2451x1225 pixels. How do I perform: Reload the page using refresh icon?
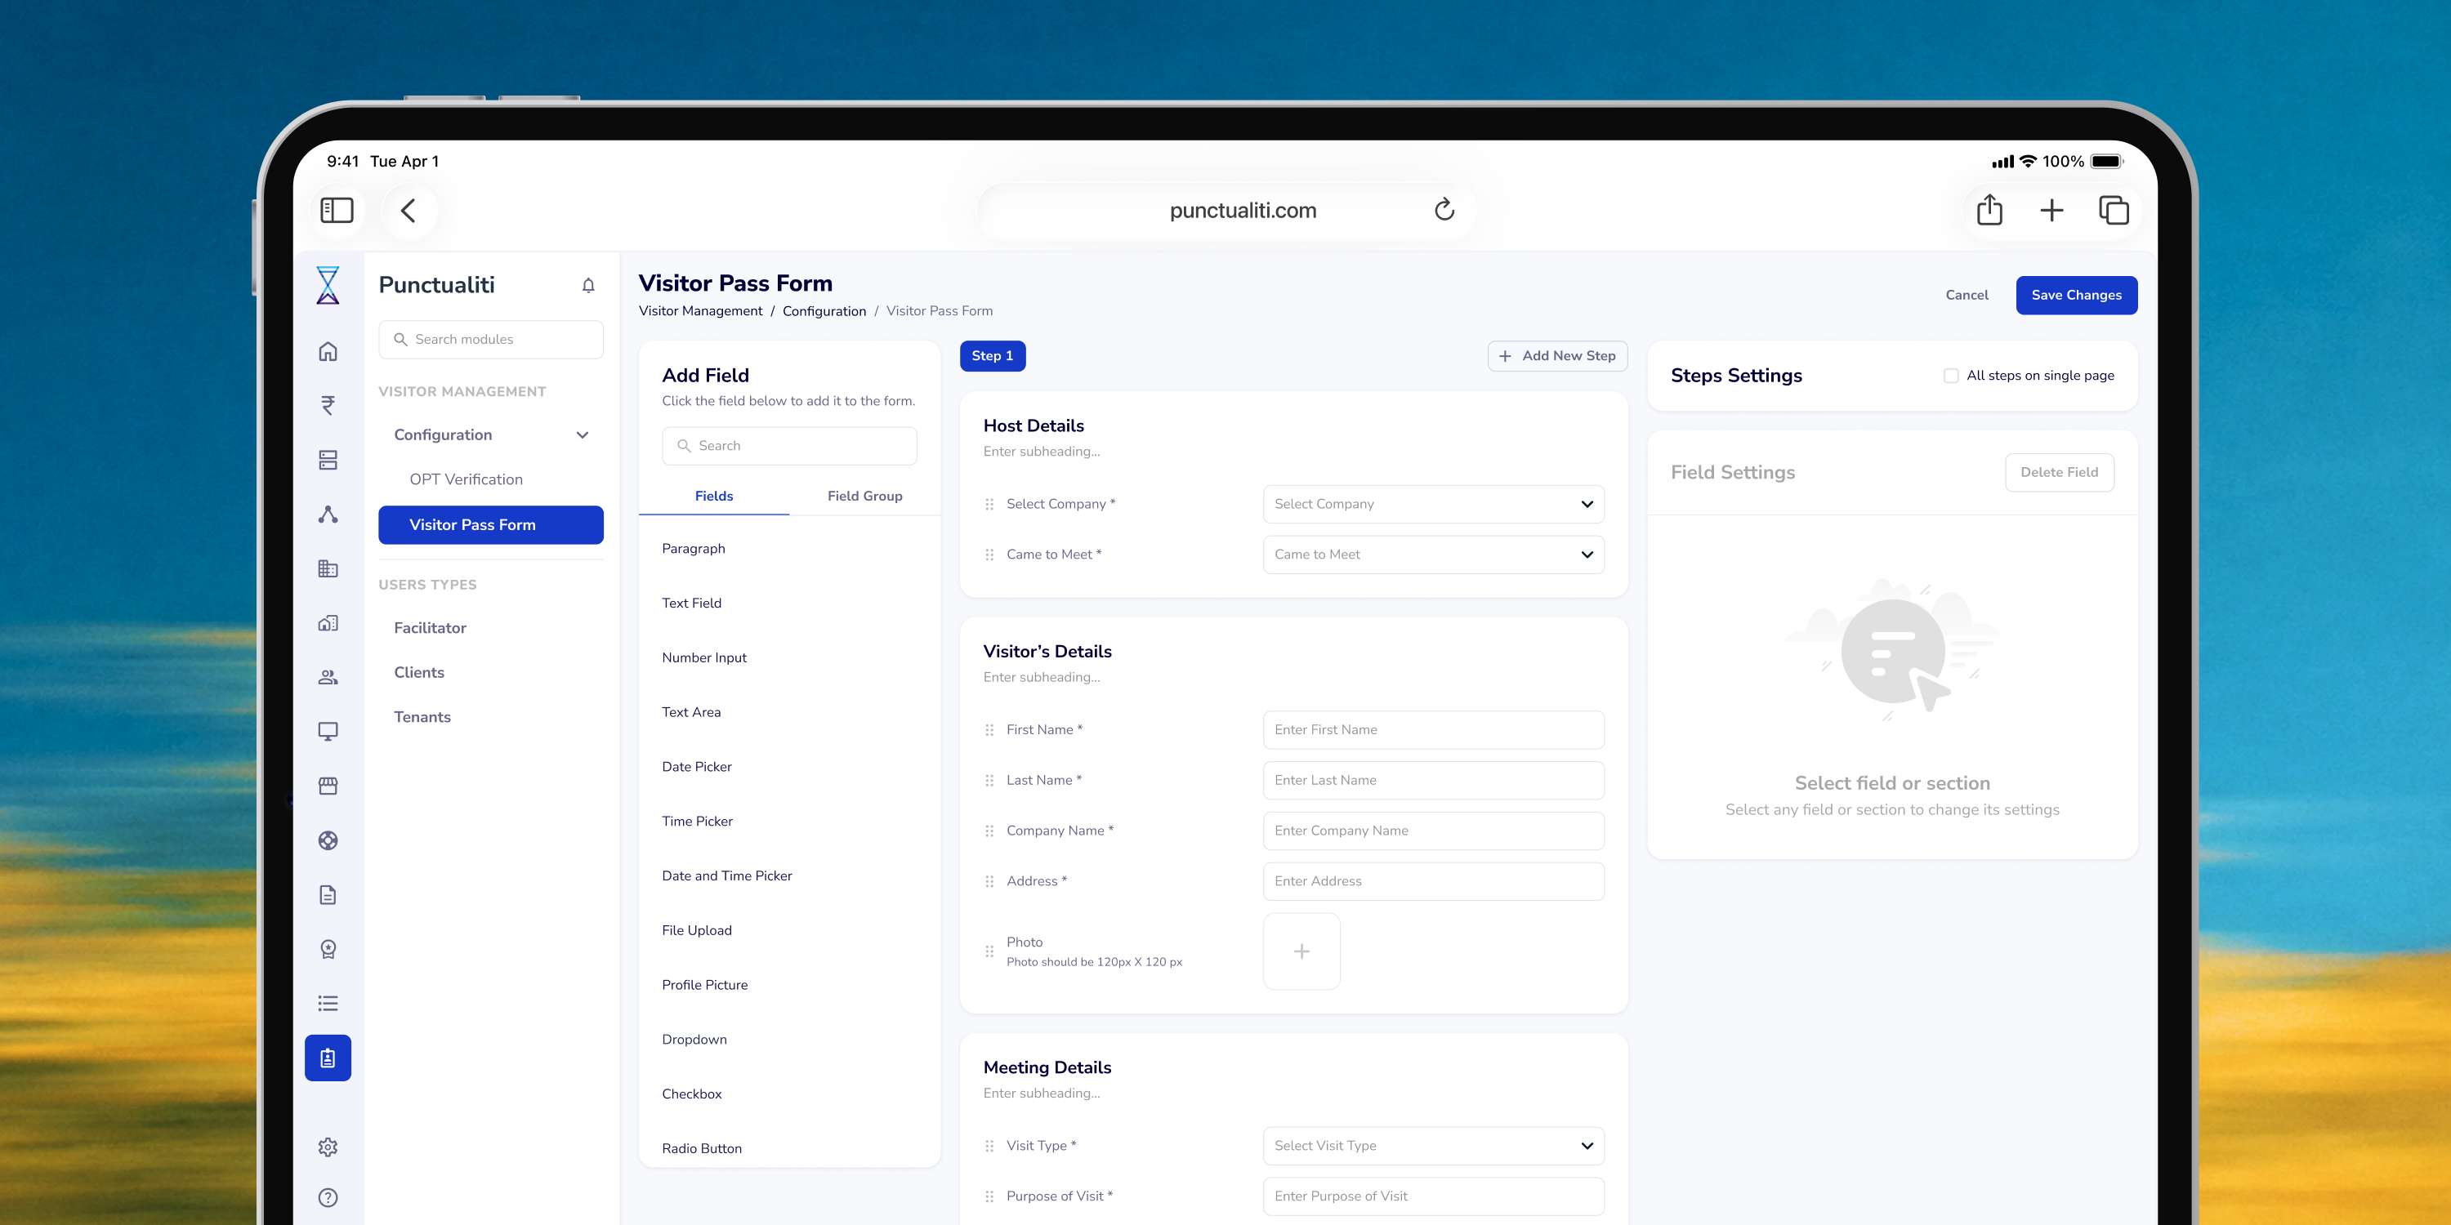[x=1444, y=210]
